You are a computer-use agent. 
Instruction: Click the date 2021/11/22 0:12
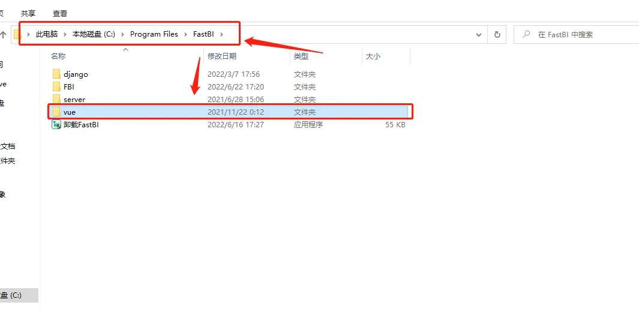236,112
